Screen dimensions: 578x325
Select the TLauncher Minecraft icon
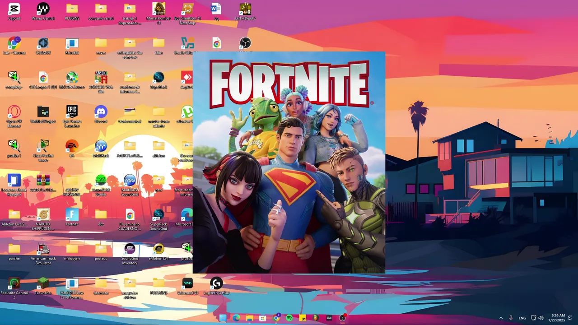pyautogui.click(x=43, y=286)
